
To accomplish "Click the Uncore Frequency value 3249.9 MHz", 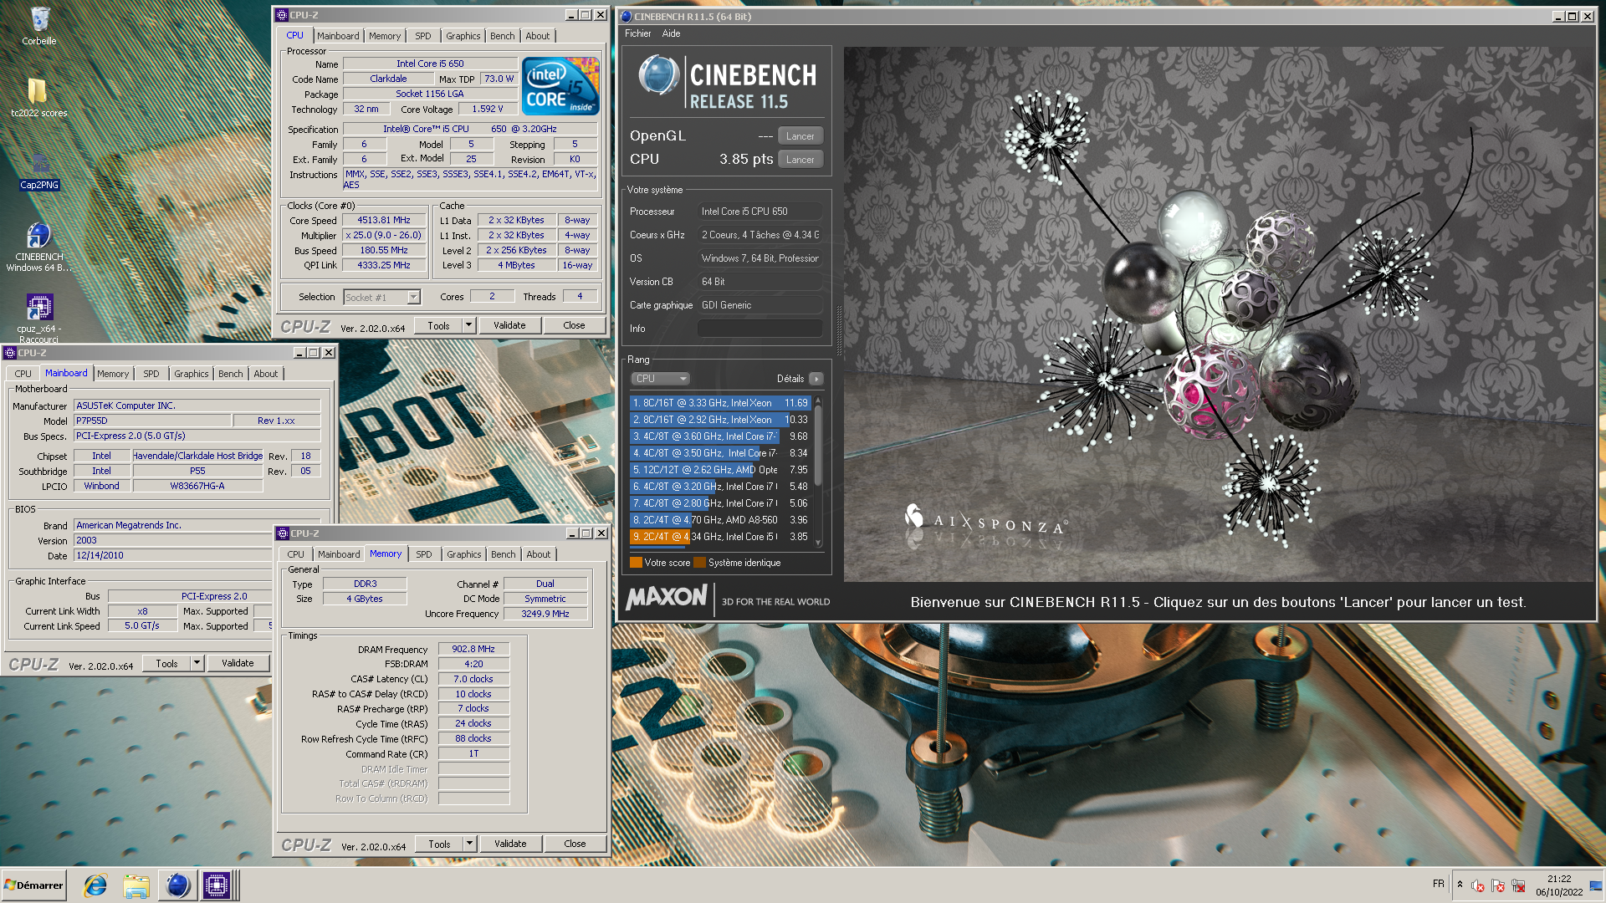I will pos(545,614).
